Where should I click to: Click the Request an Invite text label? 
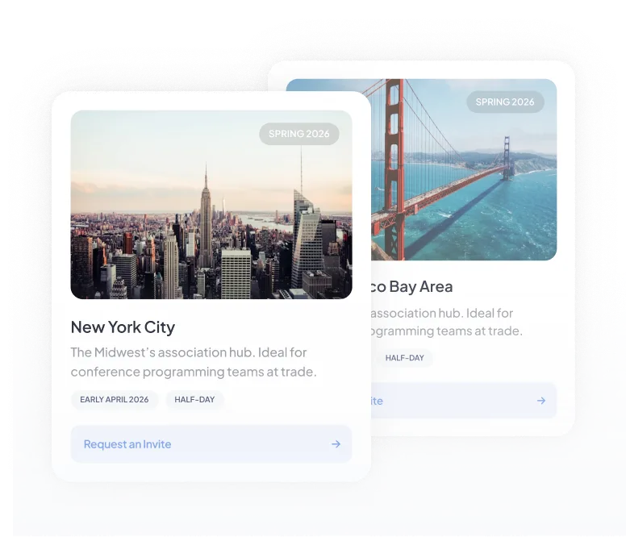click(x=127, y=444)
